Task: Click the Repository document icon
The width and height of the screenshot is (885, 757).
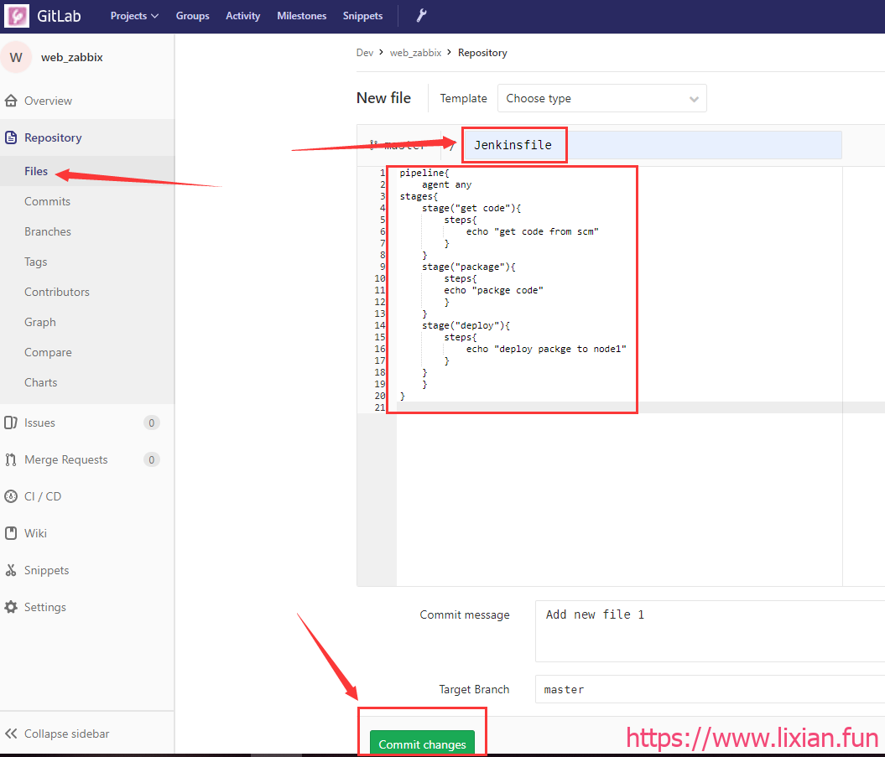Action: 11,137
